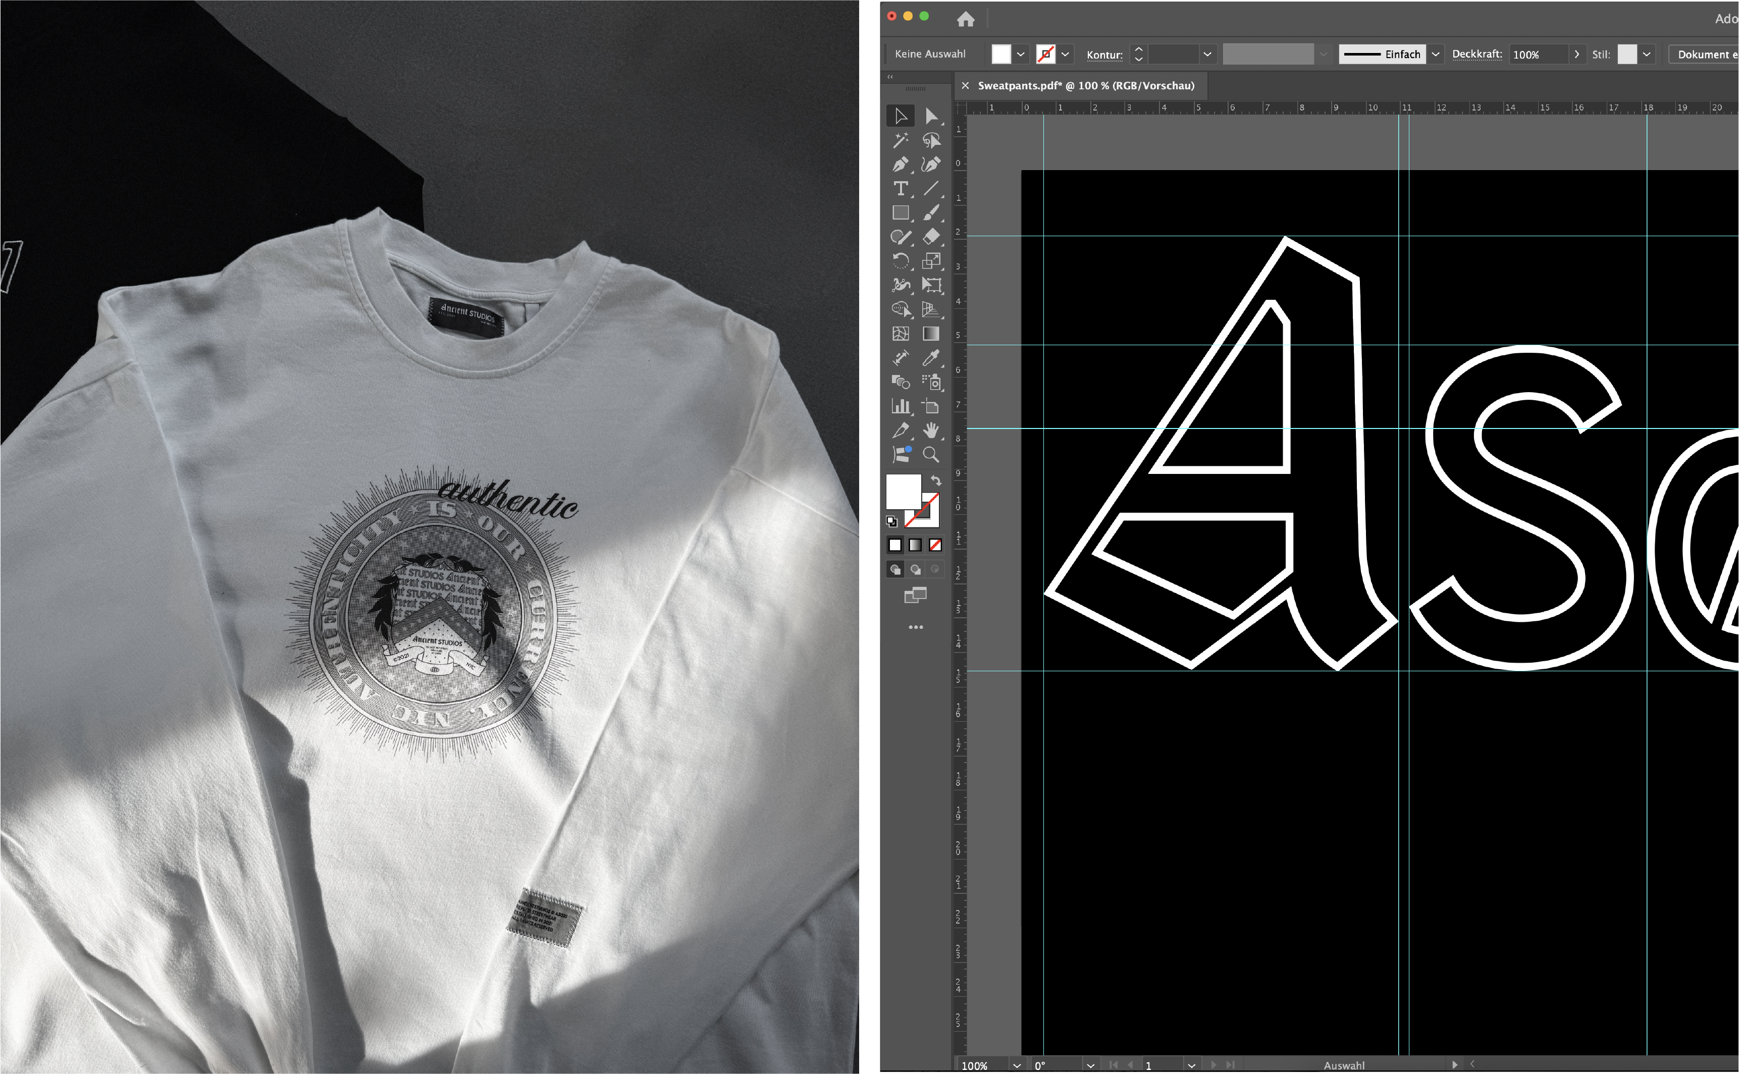The width and height of the screenshot is (1739, 1074).
Task: Enable Draw Behind mode
Action: (x=916, y=570)
